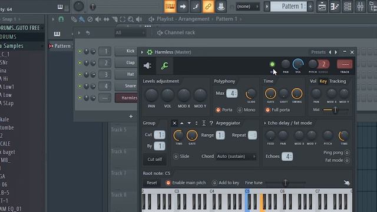Click the pitch-mapping icon right of Fine tune

tap(346, 183)
